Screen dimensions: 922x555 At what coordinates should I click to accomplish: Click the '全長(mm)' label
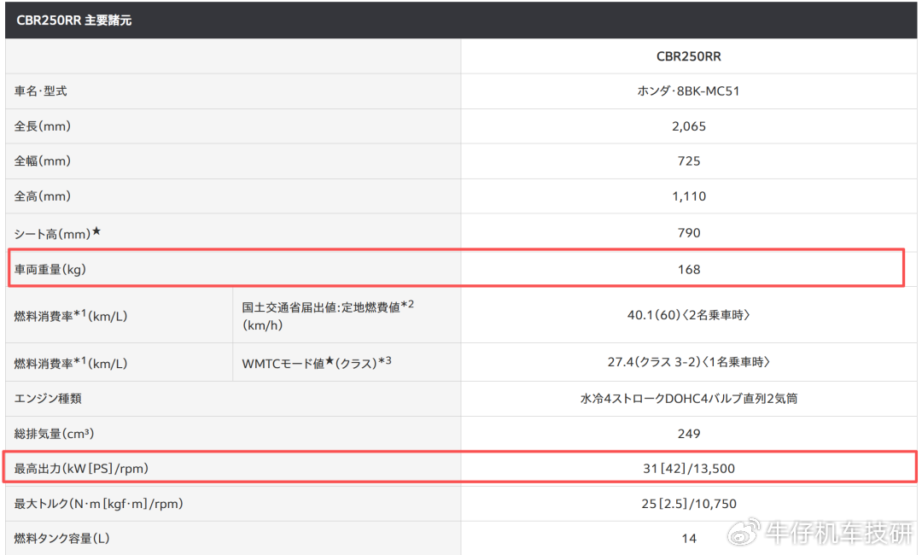pos(43,126)
